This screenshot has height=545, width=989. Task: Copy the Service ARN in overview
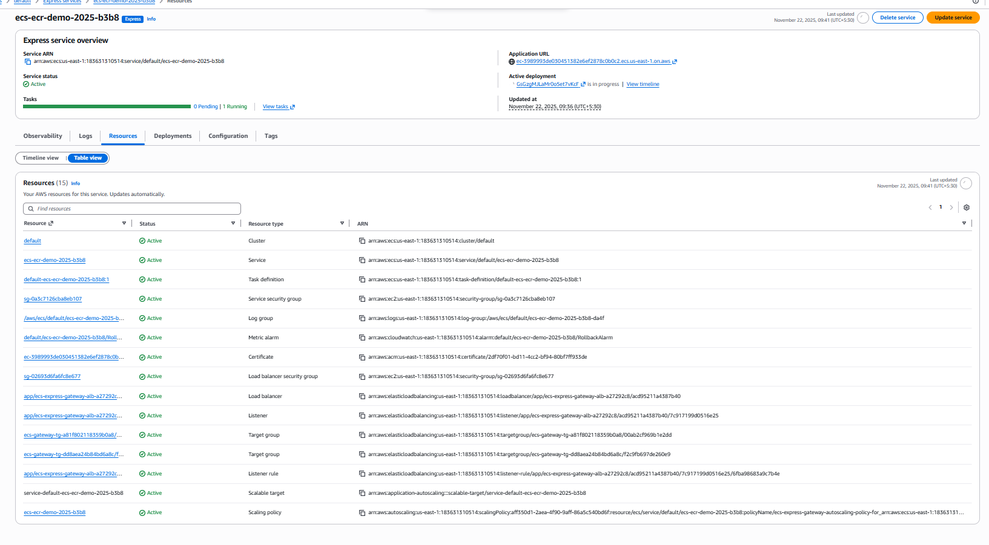click(28, 62)
